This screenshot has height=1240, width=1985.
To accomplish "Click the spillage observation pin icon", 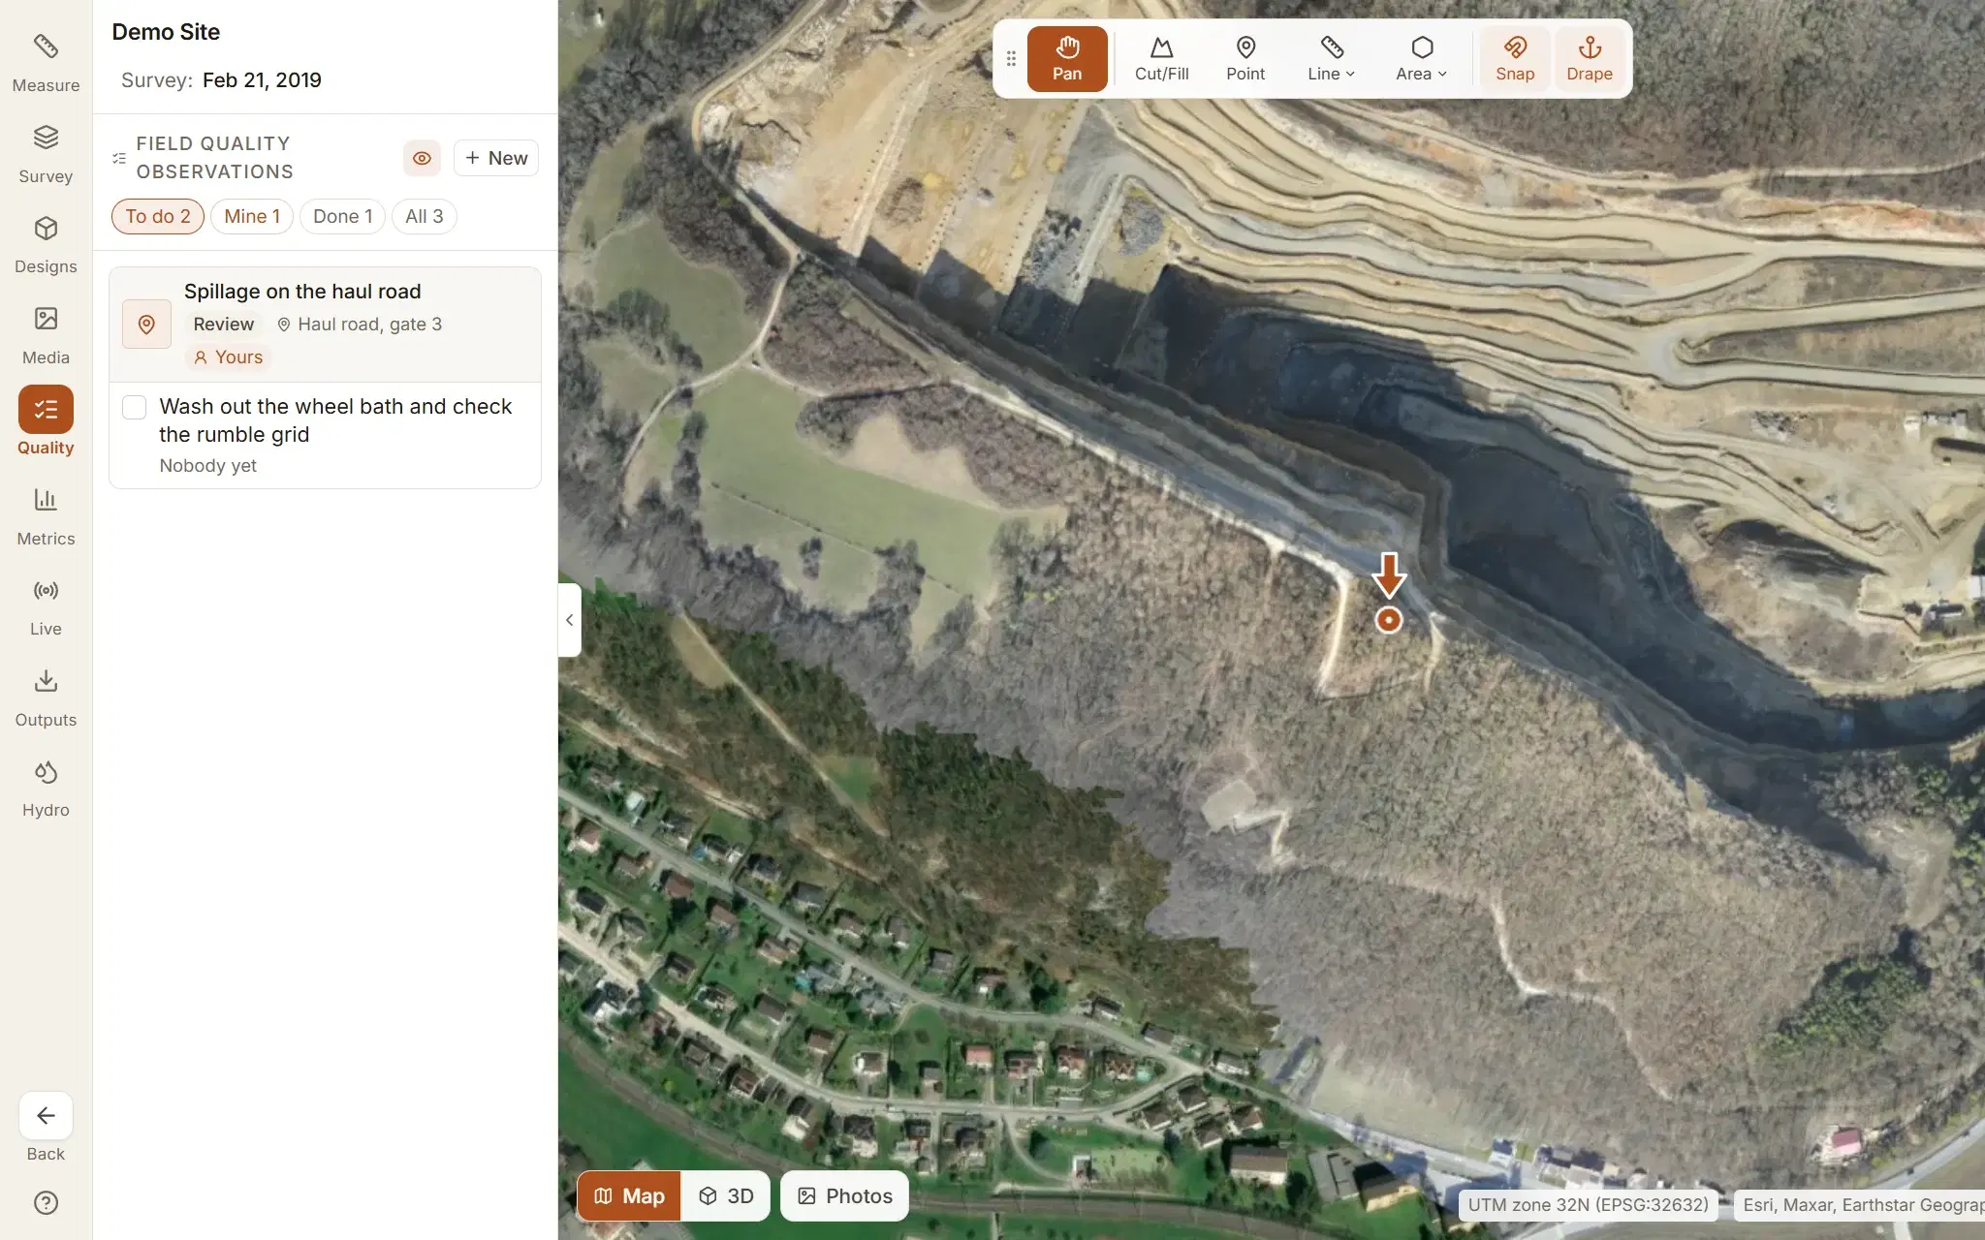I will (146, 325).
